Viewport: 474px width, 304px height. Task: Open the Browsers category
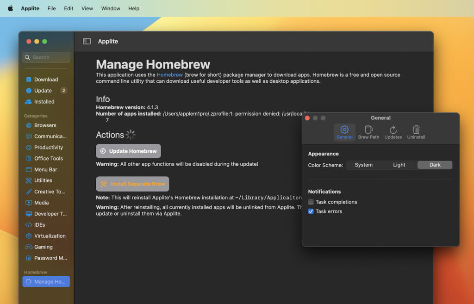tap(46, 125)
